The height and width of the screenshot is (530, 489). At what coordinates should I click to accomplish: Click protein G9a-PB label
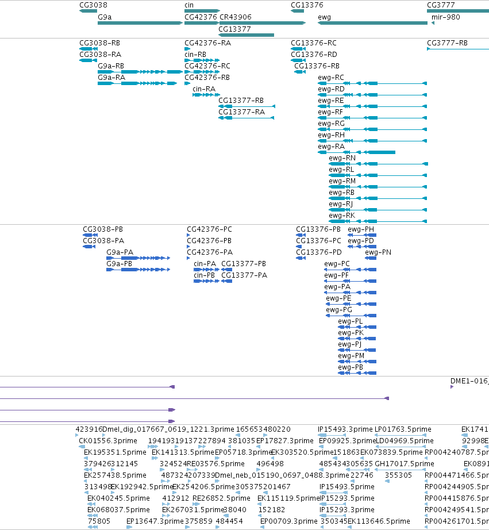point(120,264)
